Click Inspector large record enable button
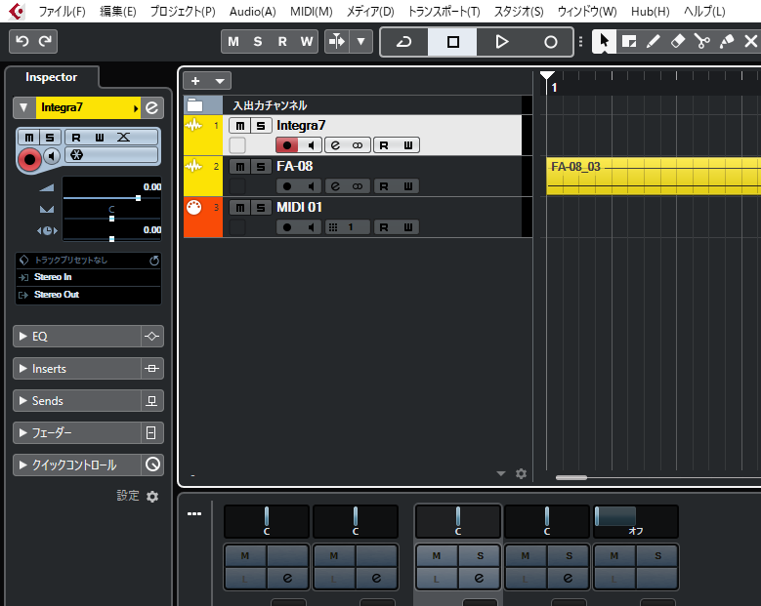This screenshot has height=606, width=761. [x=29, y=159]
